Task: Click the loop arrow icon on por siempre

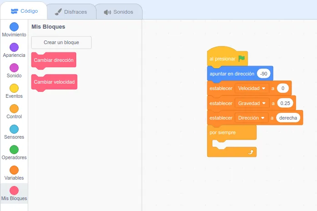Action: (x=251, y=152)
